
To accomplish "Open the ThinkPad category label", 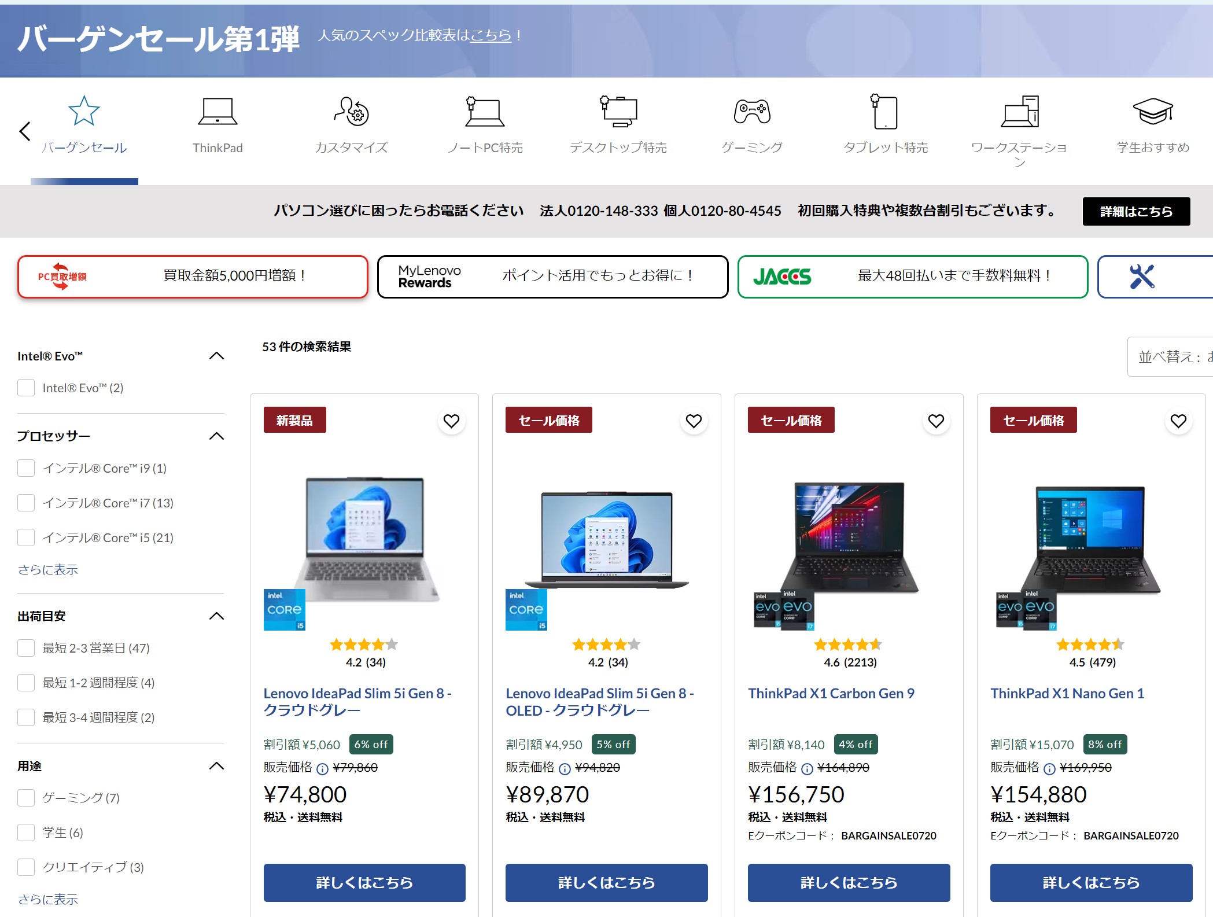I will coord(217,148).
